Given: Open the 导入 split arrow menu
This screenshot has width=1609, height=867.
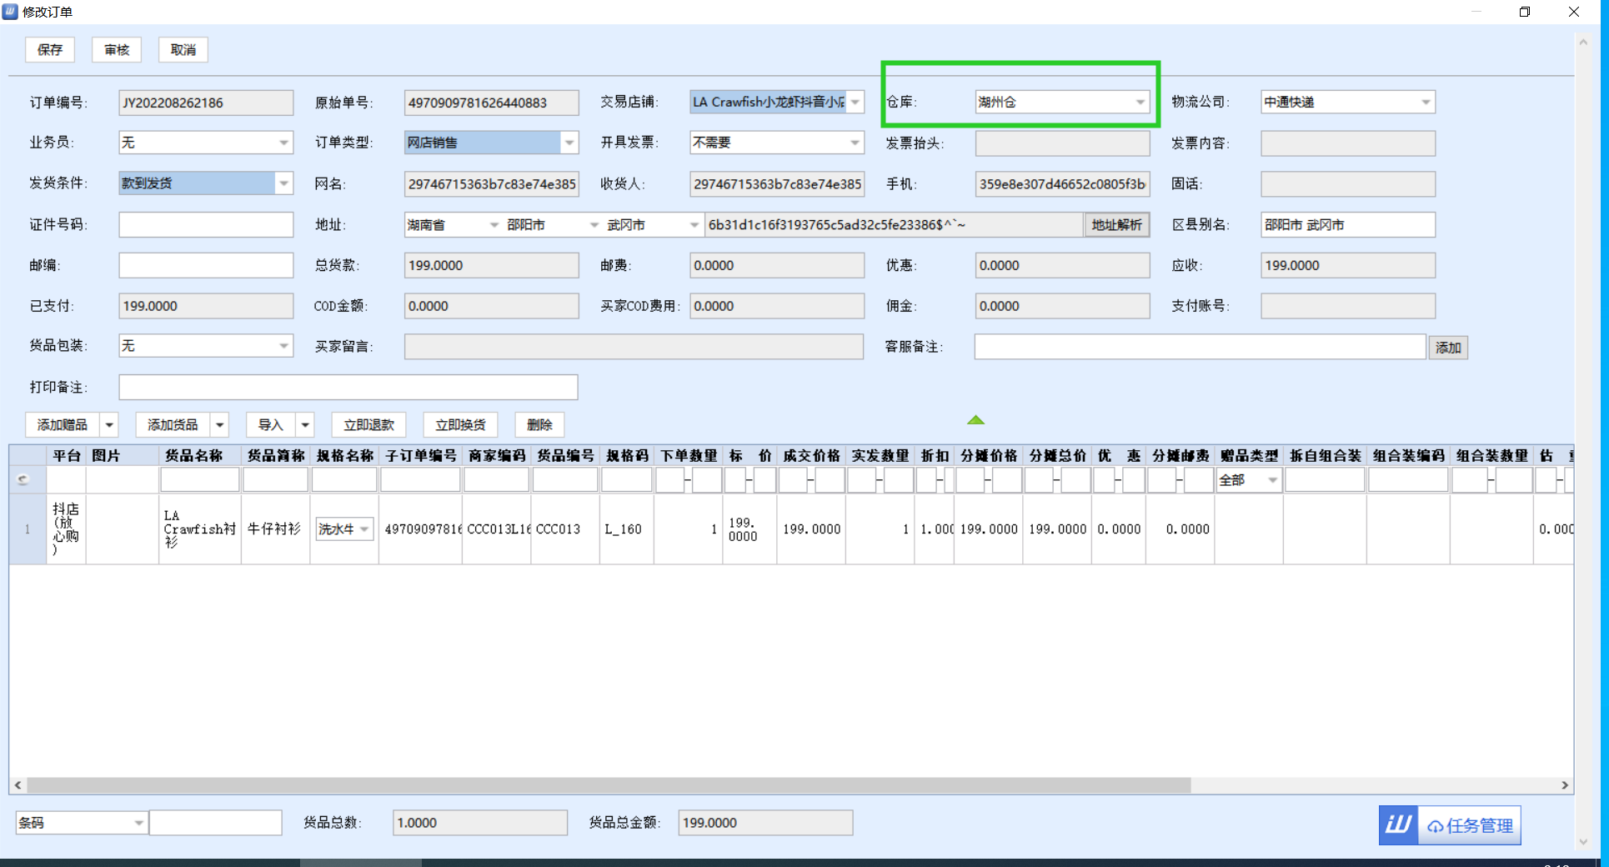Looking at the screenshot, I should (x=305, y=425).
